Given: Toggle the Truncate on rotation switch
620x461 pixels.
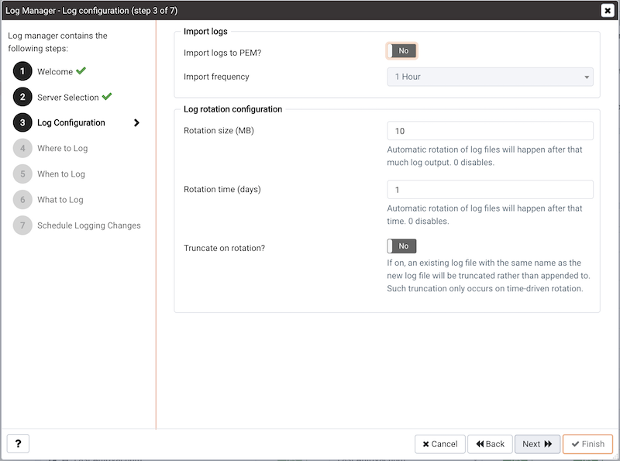Looking at the screenshot, I should [x=401, y=246].
